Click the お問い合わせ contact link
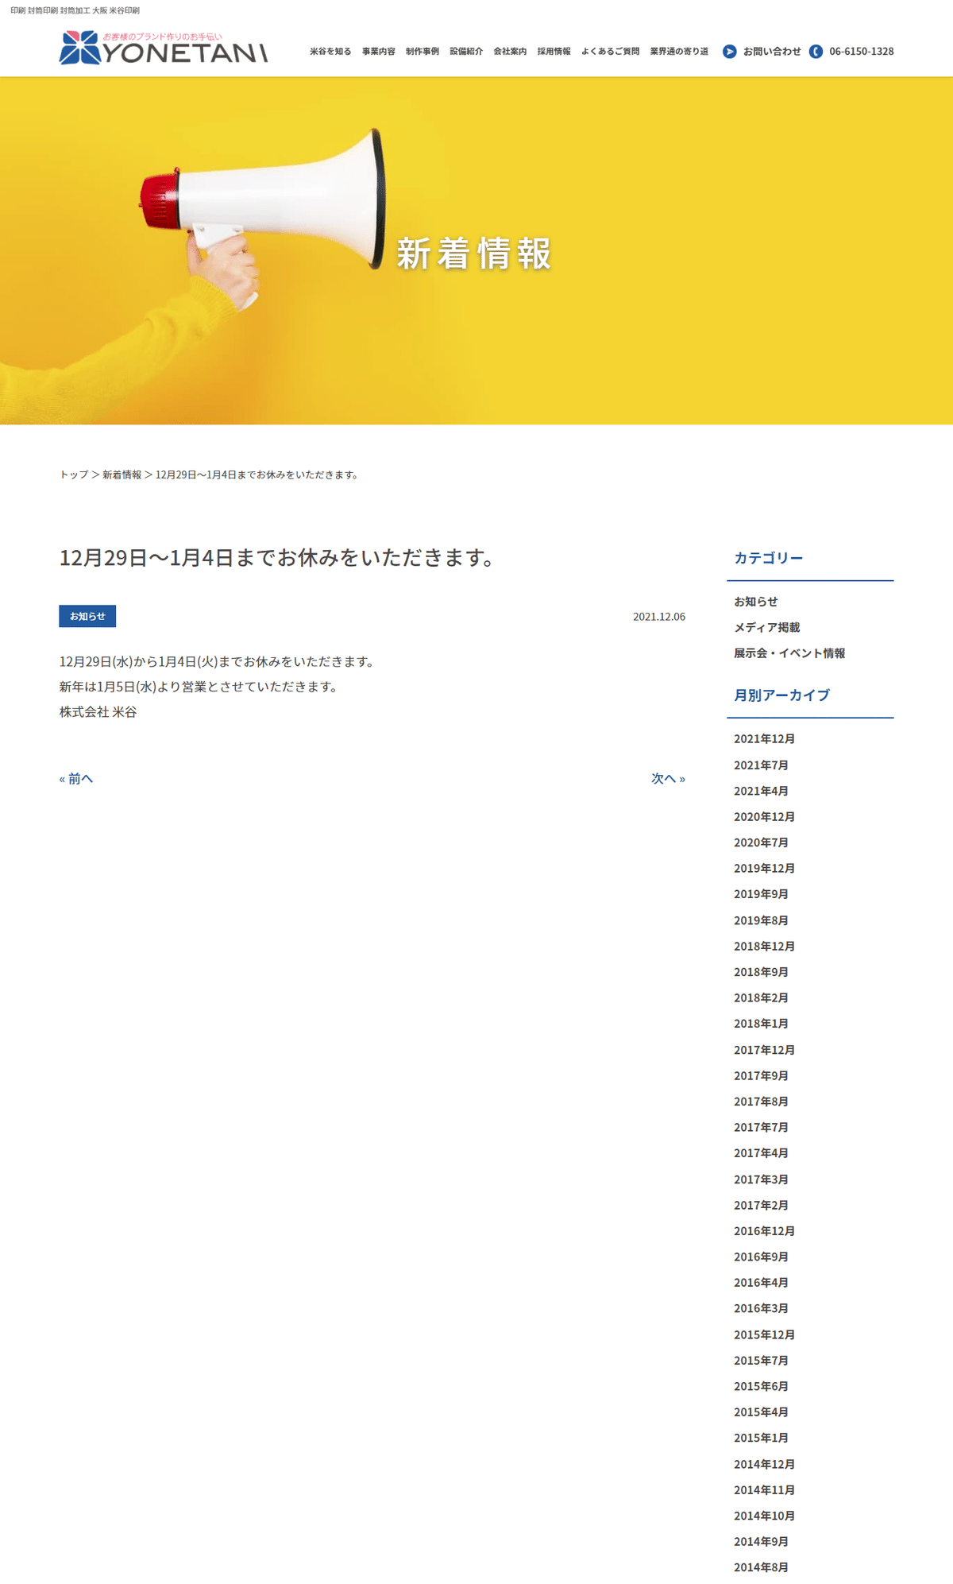 (772, 52)
